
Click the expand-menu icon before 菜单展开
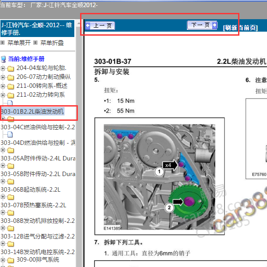pyautogui.click(x=2, y=43)
